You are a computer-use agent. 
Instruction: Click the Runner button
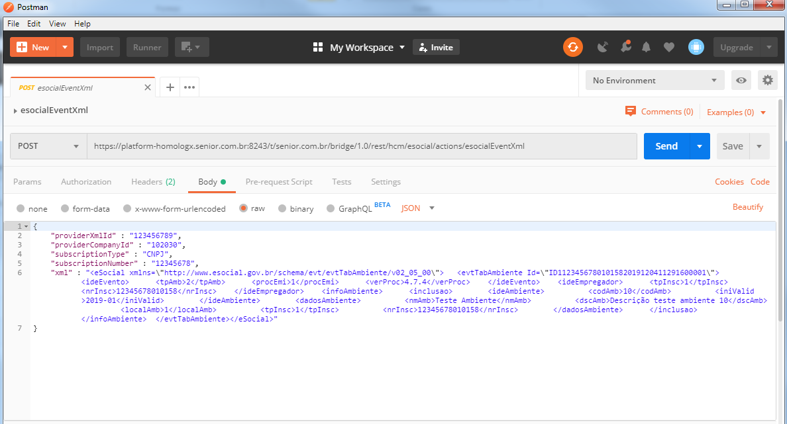pyautogui.click(x=147, y=47)
